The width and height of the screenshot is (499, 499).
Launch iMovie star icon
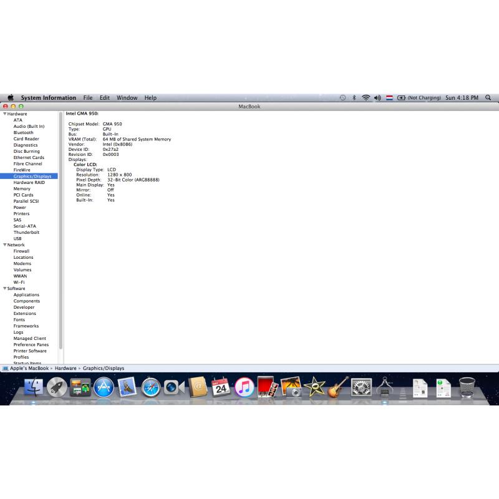tap(314, 387)
